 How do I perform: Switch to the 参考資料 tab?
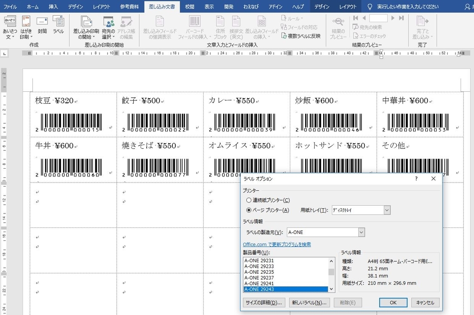(x=129, y=6)
